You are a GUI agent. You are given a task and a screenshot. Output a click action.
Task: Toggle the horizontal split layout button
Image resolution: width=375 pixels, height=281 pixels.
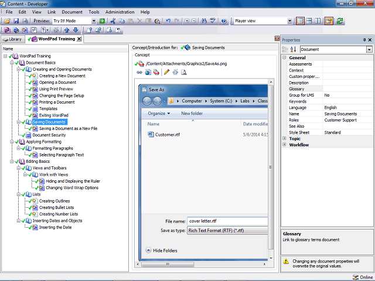point(309,21)
